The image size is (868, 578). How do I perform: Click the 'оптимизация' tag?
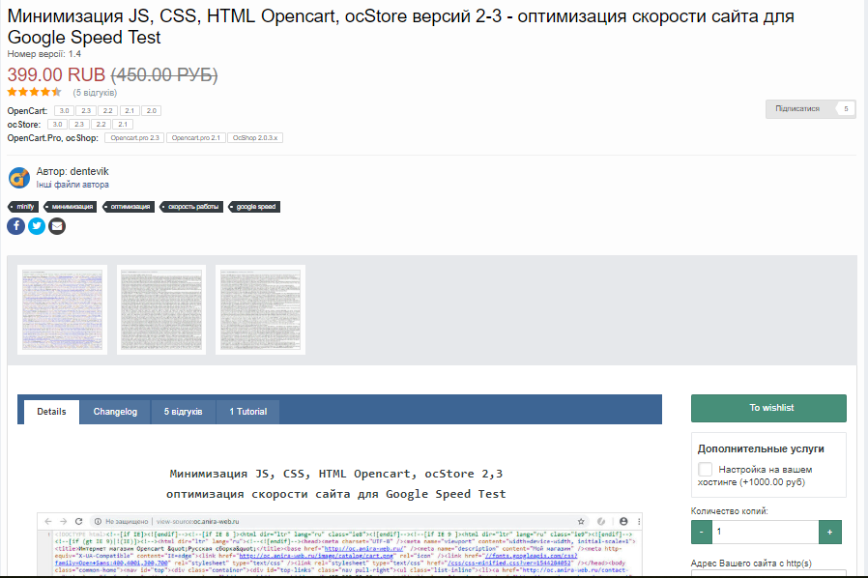(129, 207)
